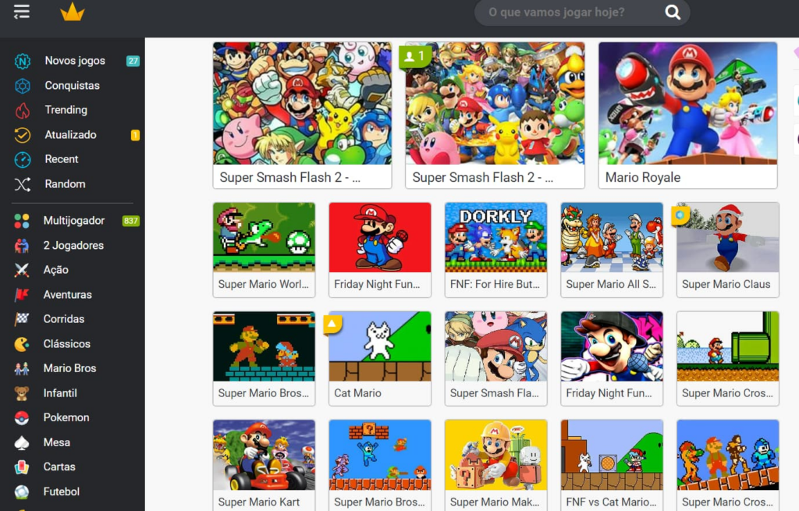Viewport: 799px width, 511px height.
Task: Click the Aventuras red flag icon
Action: click(21, 294)
